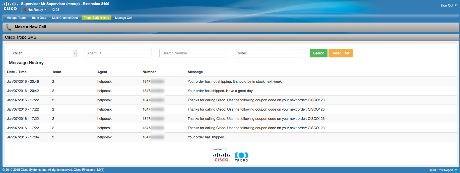
Task: Click the green Search button
Action: 318,53
